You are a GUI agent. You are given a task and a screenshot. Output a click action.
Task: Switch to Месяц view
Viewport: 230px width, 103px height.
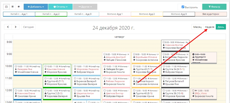click(198, 27)
